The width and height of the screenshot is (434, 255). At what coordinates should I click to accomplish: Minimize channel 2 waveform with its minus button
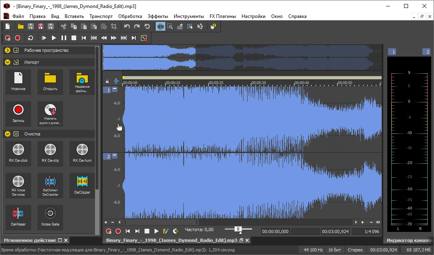[115, 156]
